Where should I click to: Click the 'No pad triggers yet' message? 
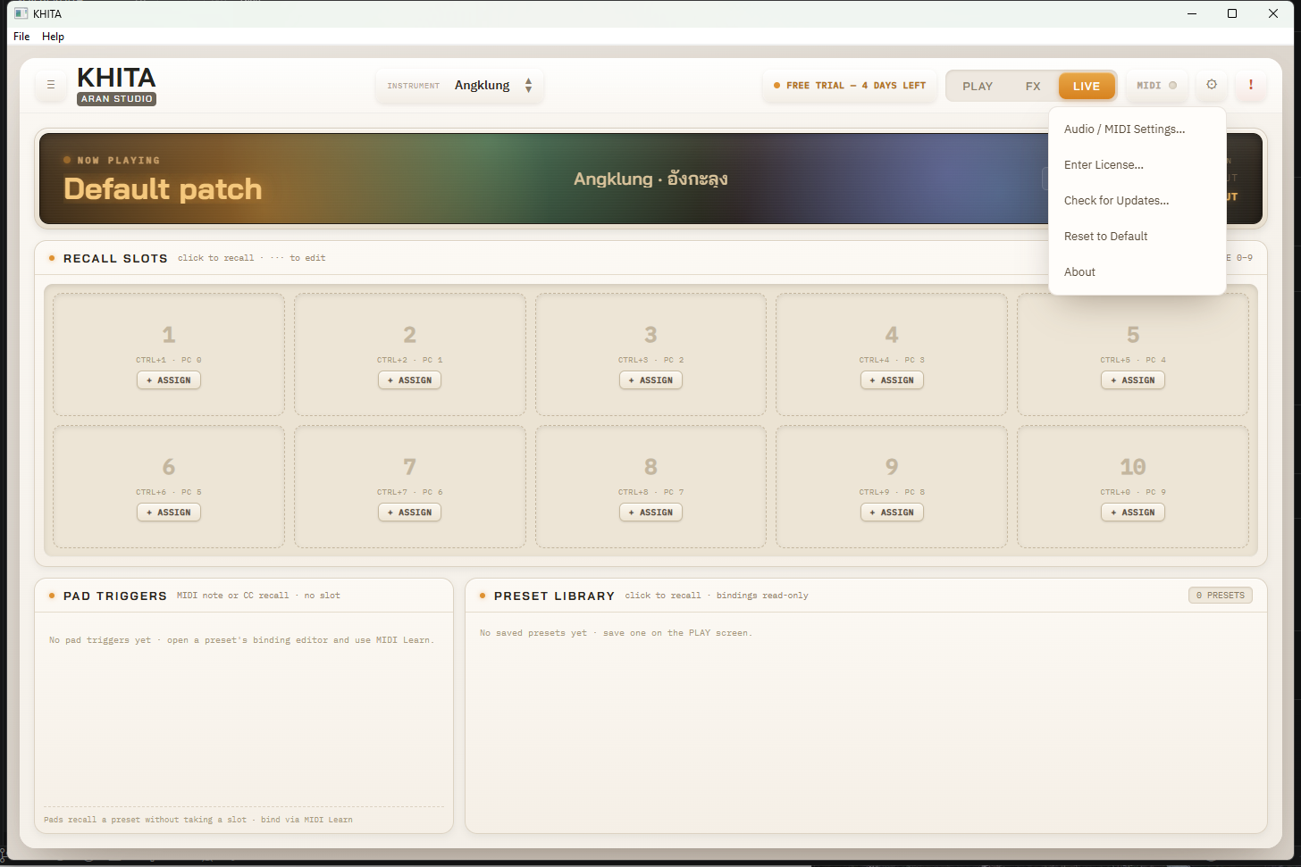click(241, 640)
